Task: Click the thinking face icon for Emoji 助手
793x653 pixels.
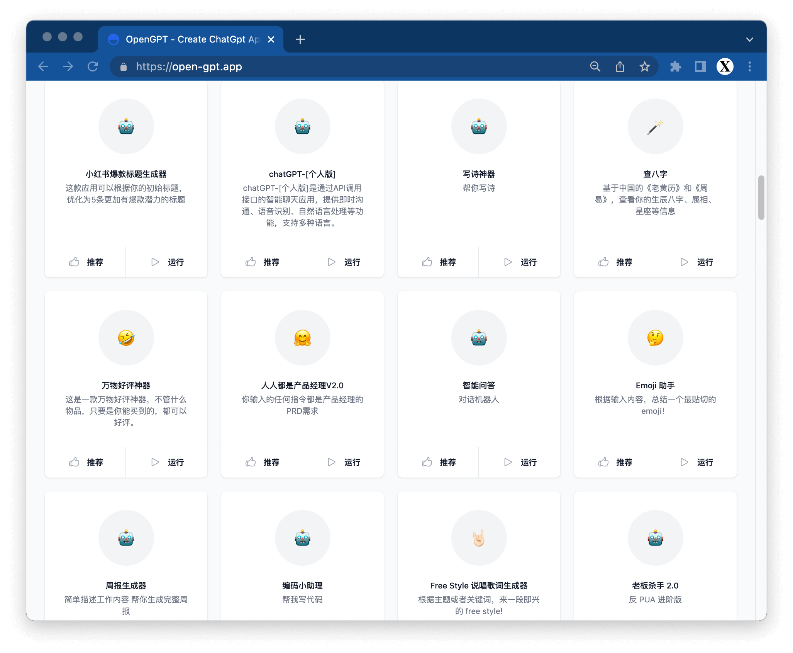Action: click(655, 338)
